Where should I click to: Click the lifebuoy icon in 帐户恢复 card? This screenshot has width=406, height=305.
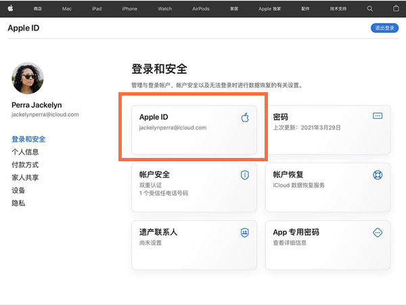click(378, 175)
